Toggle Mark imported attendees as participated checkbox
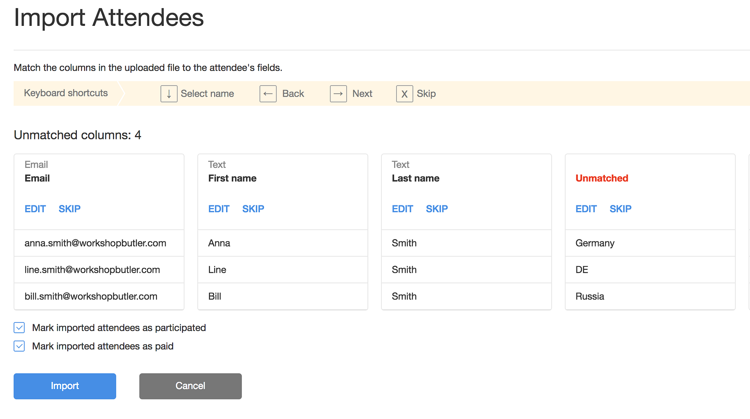The width and height of the screenshot is (750, 419). (x=19, y=328)
